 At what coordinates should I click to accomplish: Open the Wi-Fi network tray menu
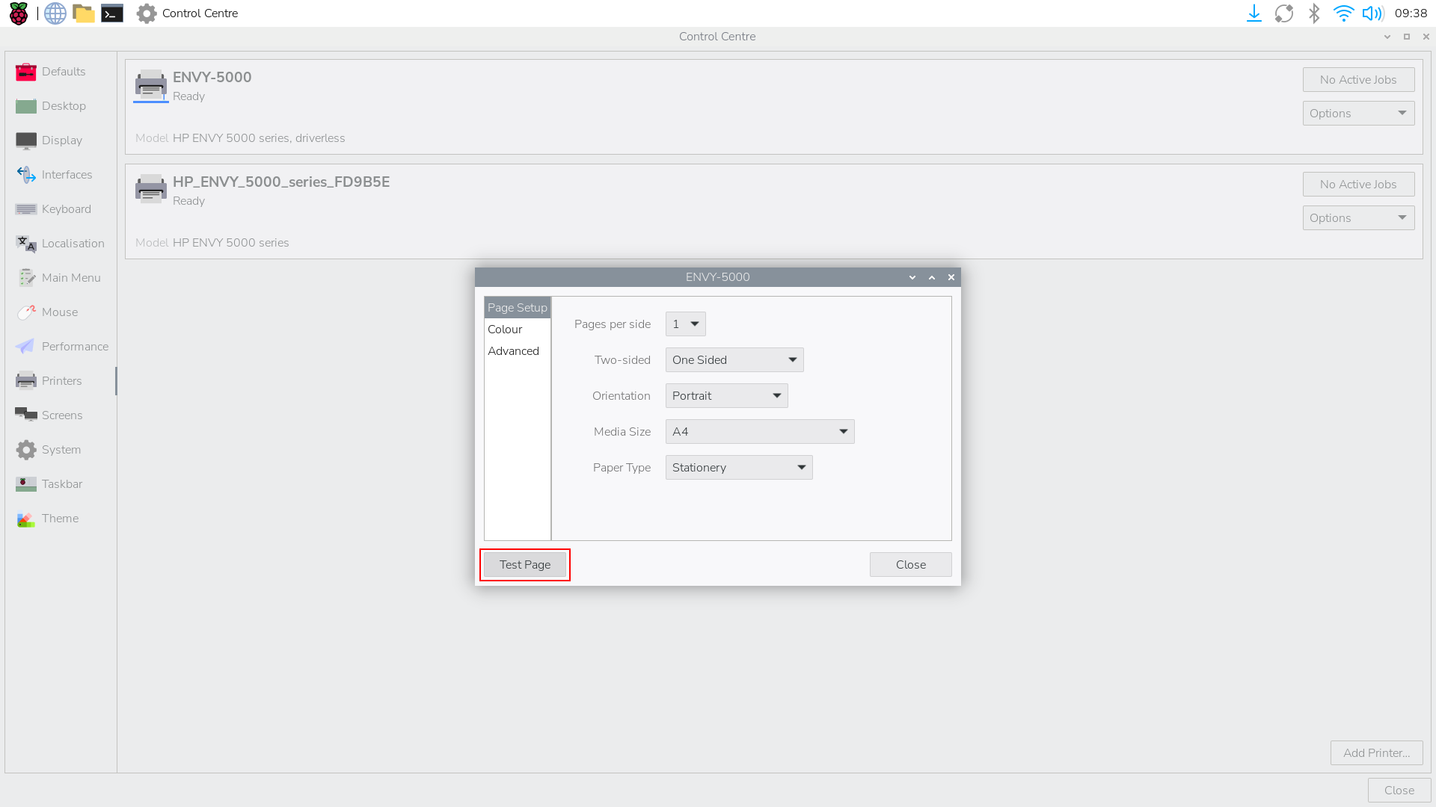1343,13
